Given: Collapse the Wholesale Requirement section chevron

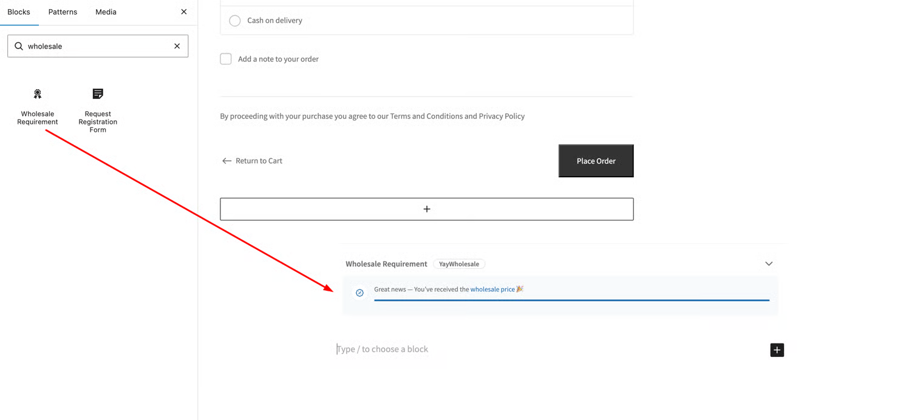Looking at the screenshot, I should [x=768, y=264].
